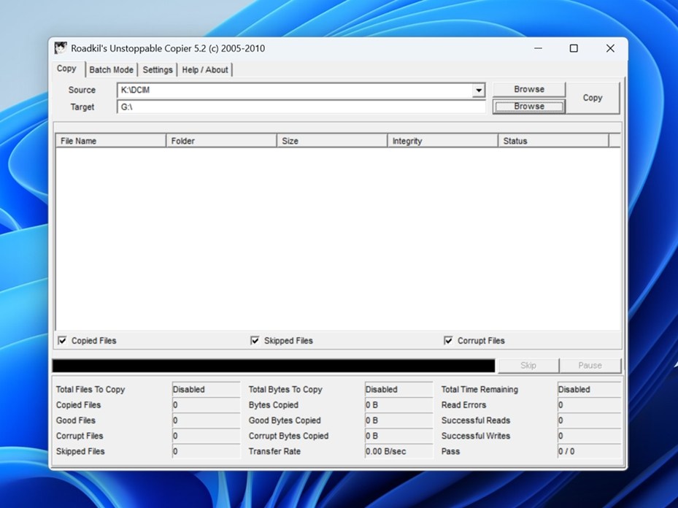Click Browse button next to Target

[529, 107]
